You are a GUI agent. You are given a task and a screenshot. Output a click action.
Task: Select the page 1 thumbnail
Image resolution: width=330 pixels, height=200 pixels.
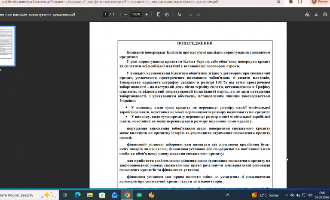6,46
